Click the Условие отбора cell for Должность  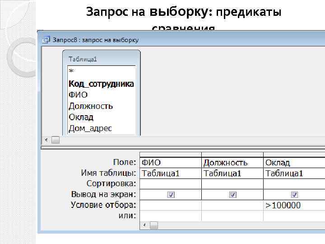(232, 205)
